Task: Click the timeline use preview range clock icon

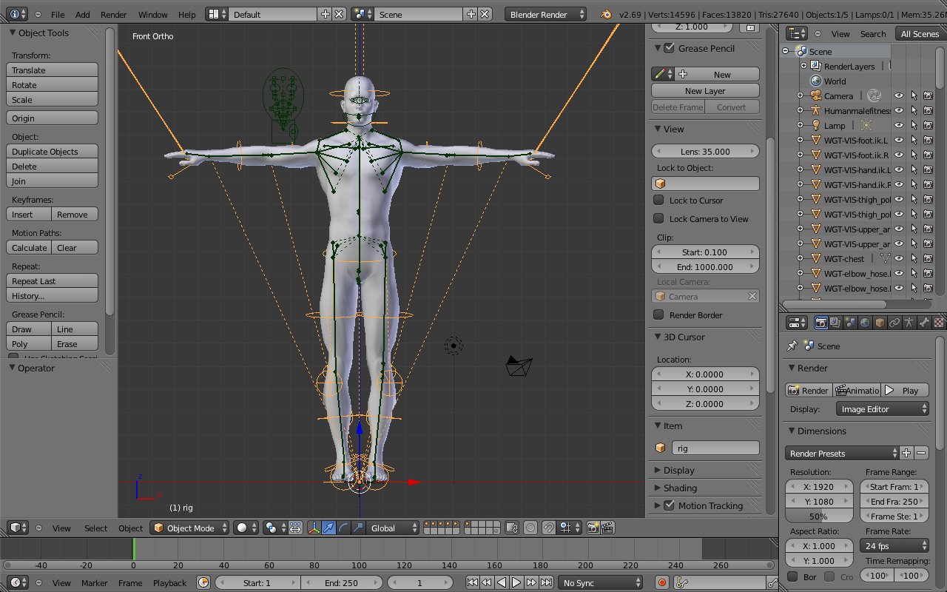Action: (x=203, y=582)
